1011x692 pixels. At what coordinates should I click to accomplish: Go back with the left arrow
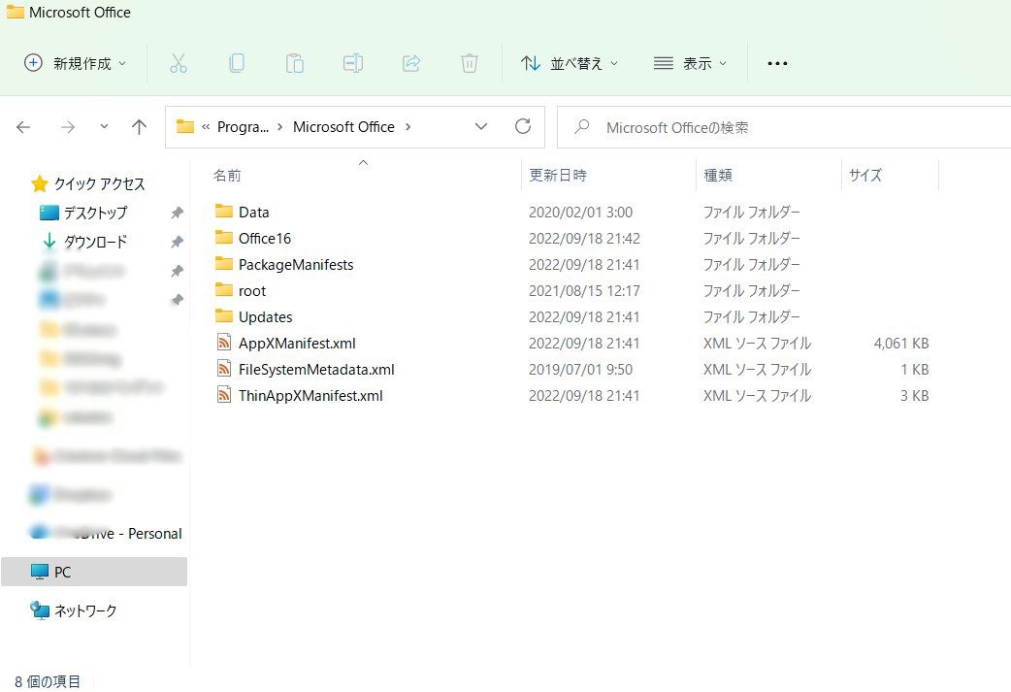click(x=23, y=127)
